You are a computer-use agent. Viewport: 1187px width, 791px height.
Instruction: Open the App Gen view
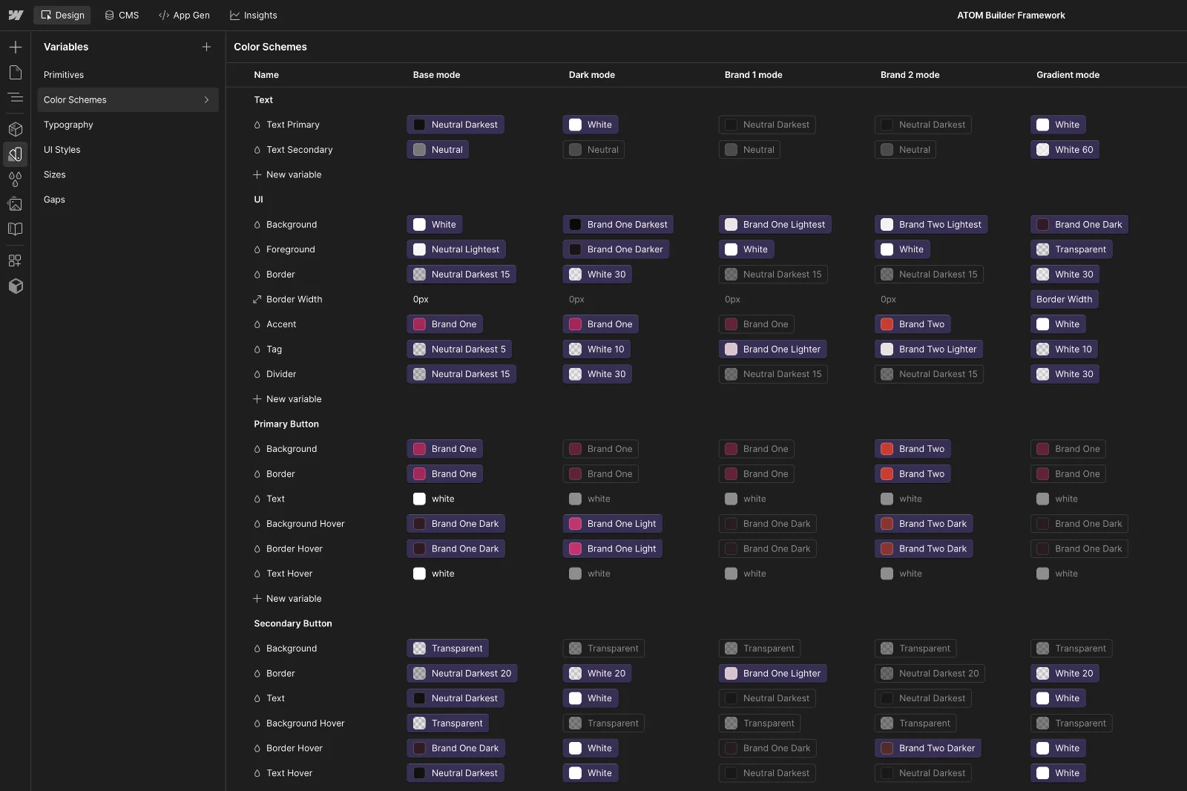pyautogui.click(x=185, y=15)
